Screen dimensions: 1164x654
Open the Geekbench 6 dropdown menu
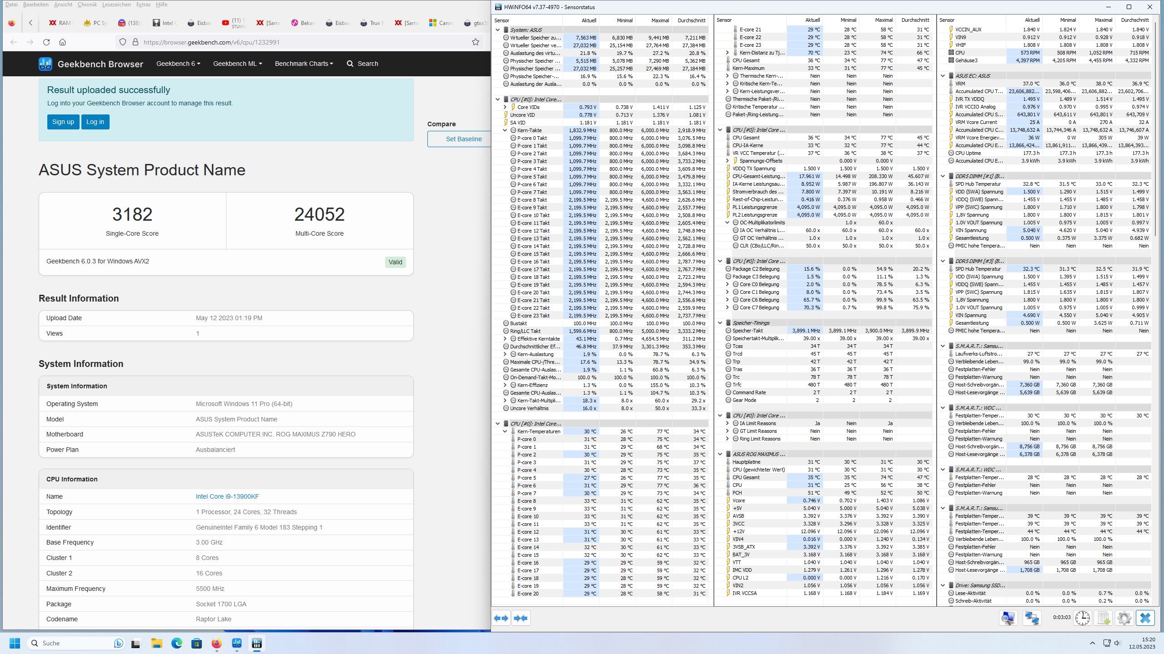[178, 64]
